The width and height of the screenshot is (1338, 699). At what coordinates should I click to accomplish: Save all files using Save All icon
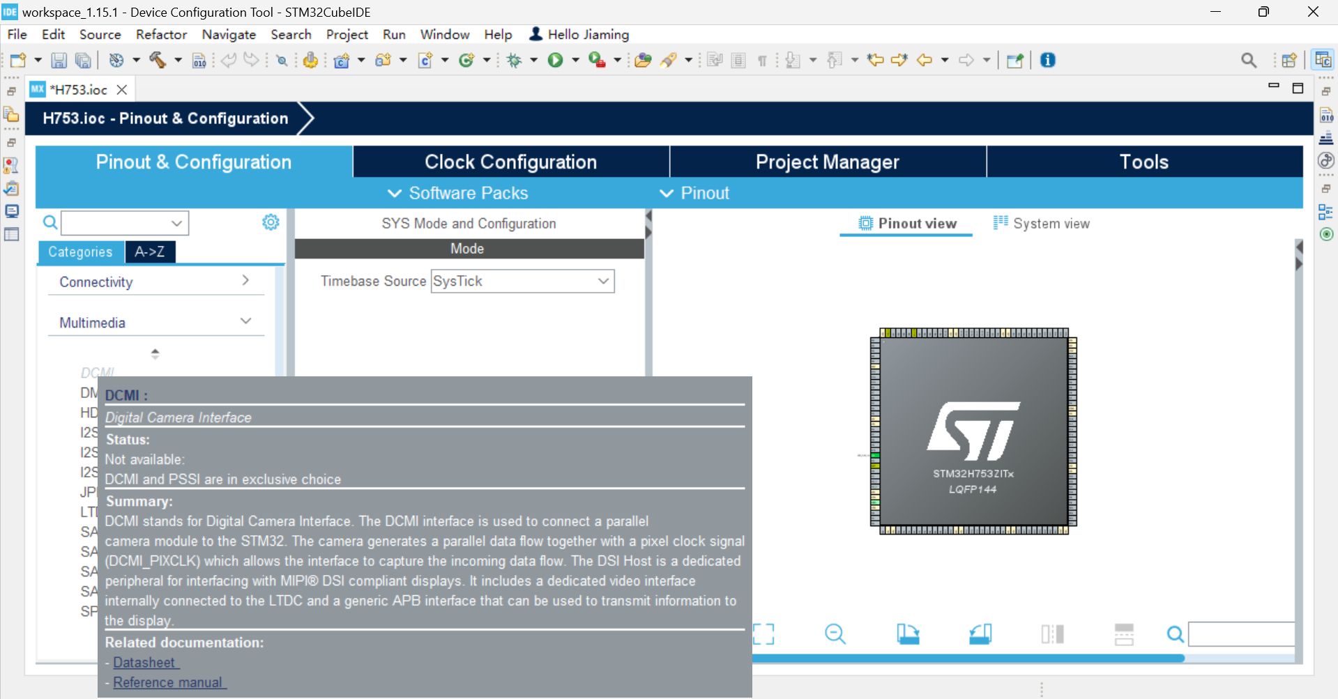pyautogui.click(x=83, y=60)
